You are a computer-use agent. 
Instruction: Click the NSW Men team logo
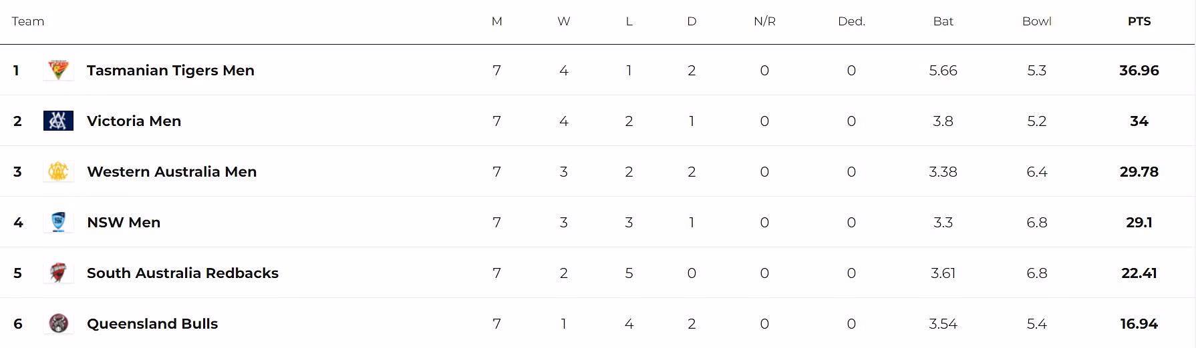tap(58, 222)
